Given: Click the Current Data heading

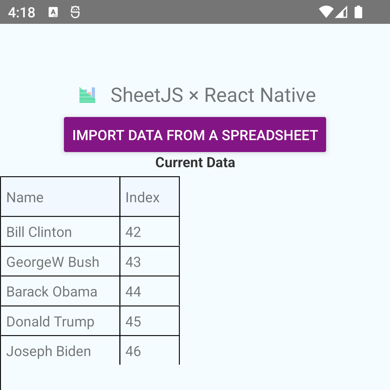Looking at the screenshot, I should (x=195, y=162).
